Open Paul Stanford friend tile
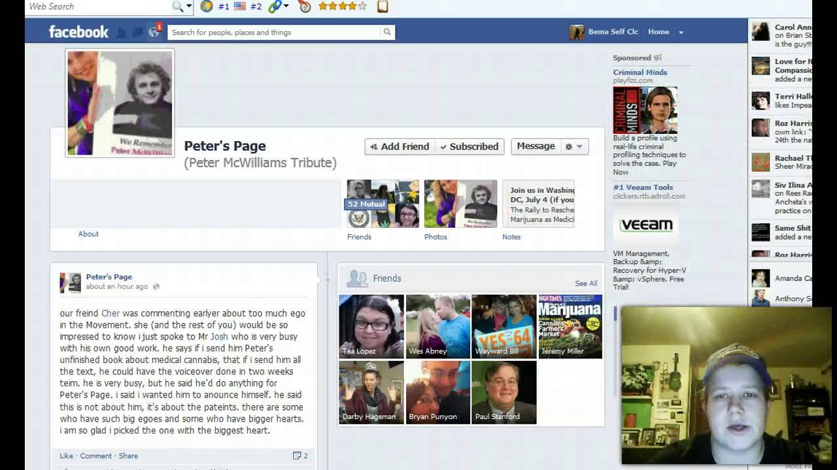 click(x=504, y=392)
